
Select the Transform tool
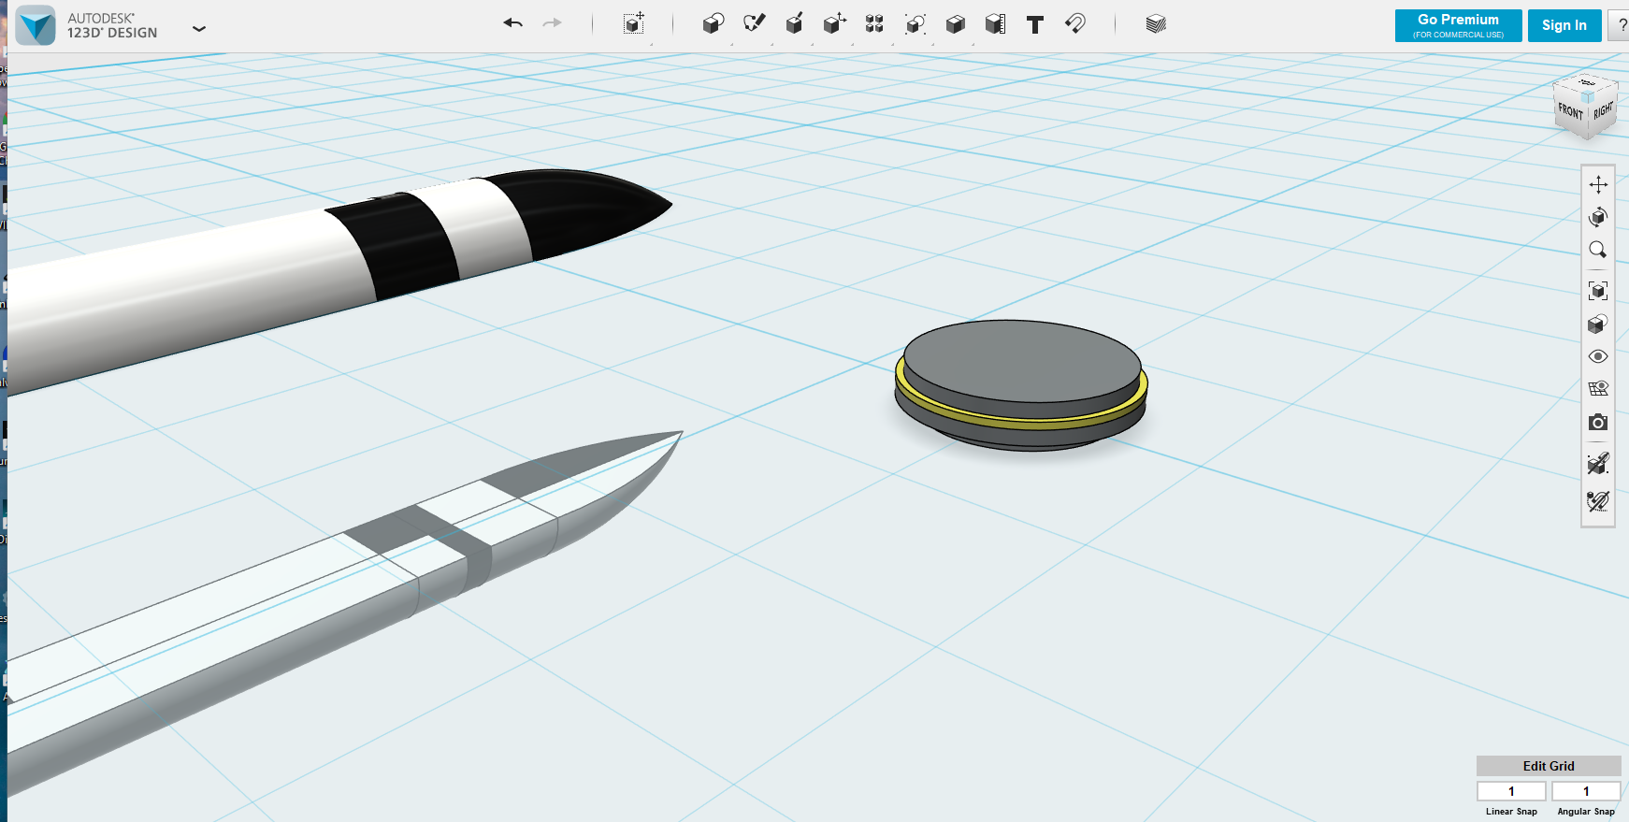click(634, 23)
